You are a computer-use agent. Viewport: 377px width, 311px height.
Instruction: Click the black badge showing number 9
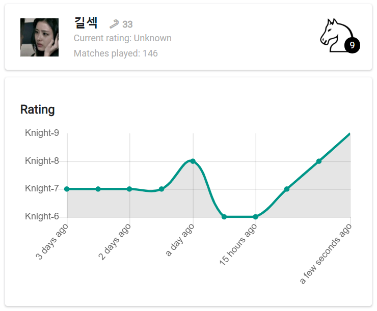click(352, 45)
